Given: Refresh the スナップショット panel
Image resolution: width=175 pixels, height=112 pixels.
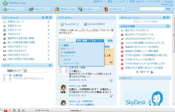Looking at the screenshot, I should tap(43, 17).
